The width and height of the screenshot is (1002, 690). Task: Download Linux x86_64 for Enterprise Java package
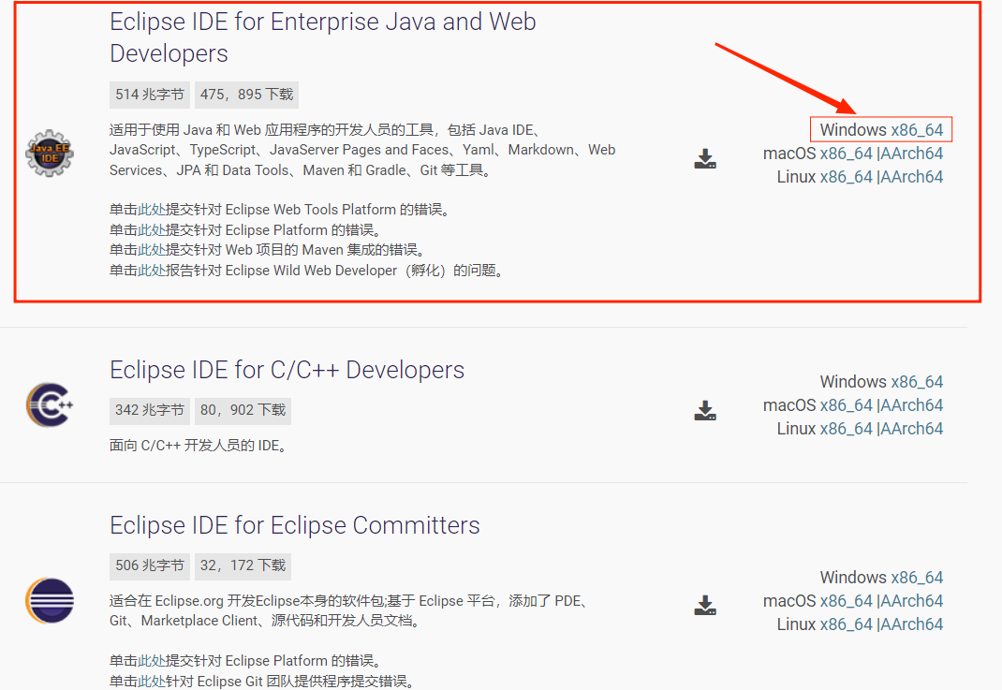[846, 177]
